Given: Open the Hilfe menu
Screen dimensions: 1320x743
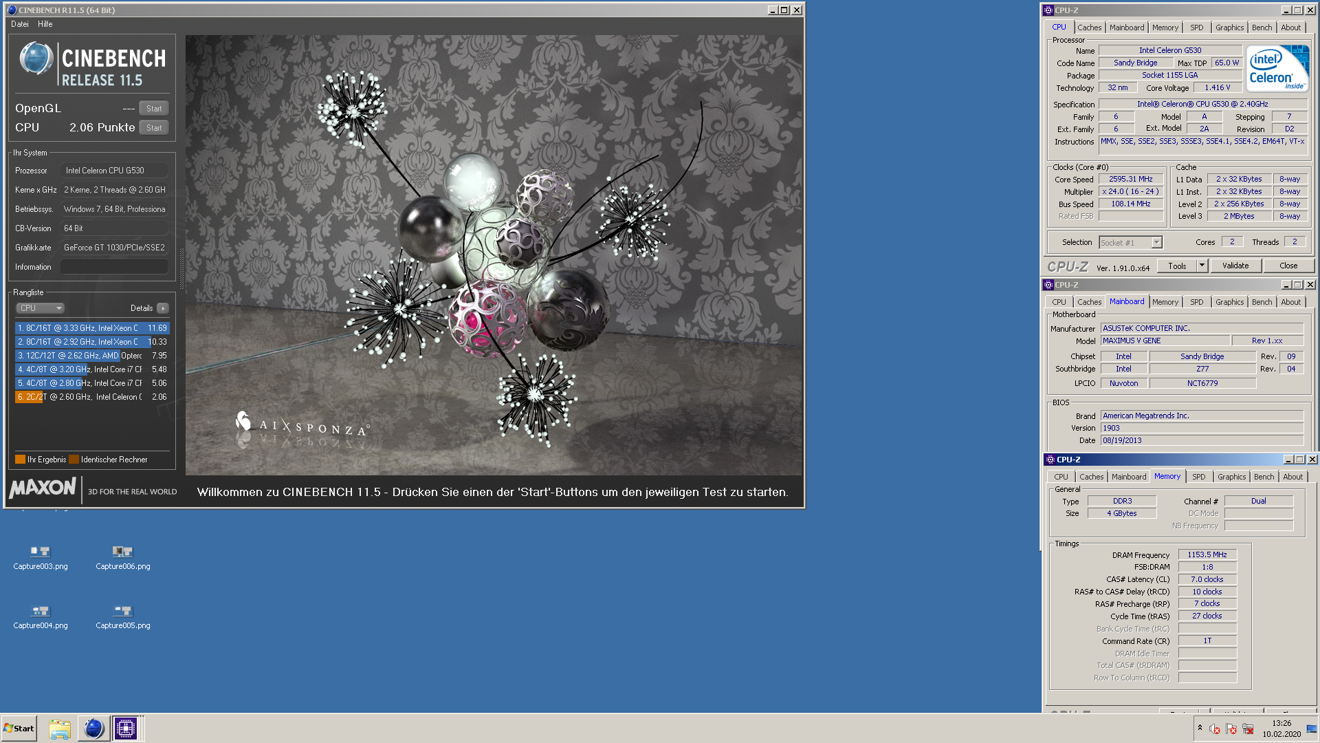Looking at the screenshot, I should [x=45, y=24].
